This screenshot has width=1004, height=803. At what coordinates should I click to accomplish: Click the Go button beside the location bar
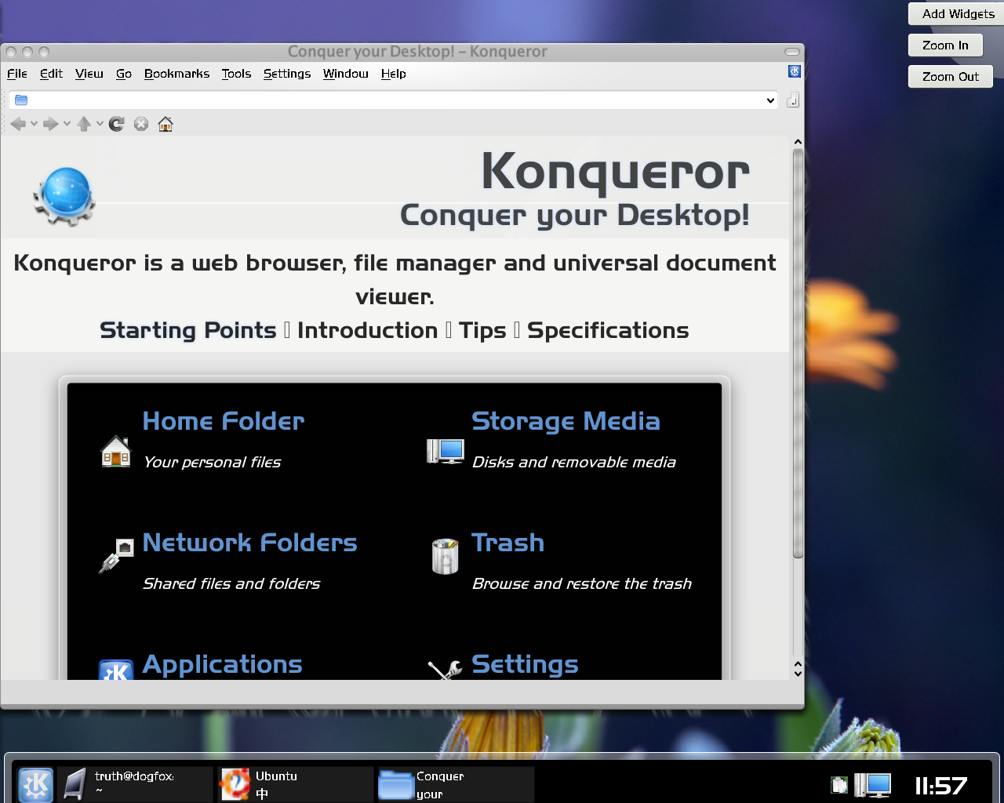pyautogui.click(x=793, y=100)
